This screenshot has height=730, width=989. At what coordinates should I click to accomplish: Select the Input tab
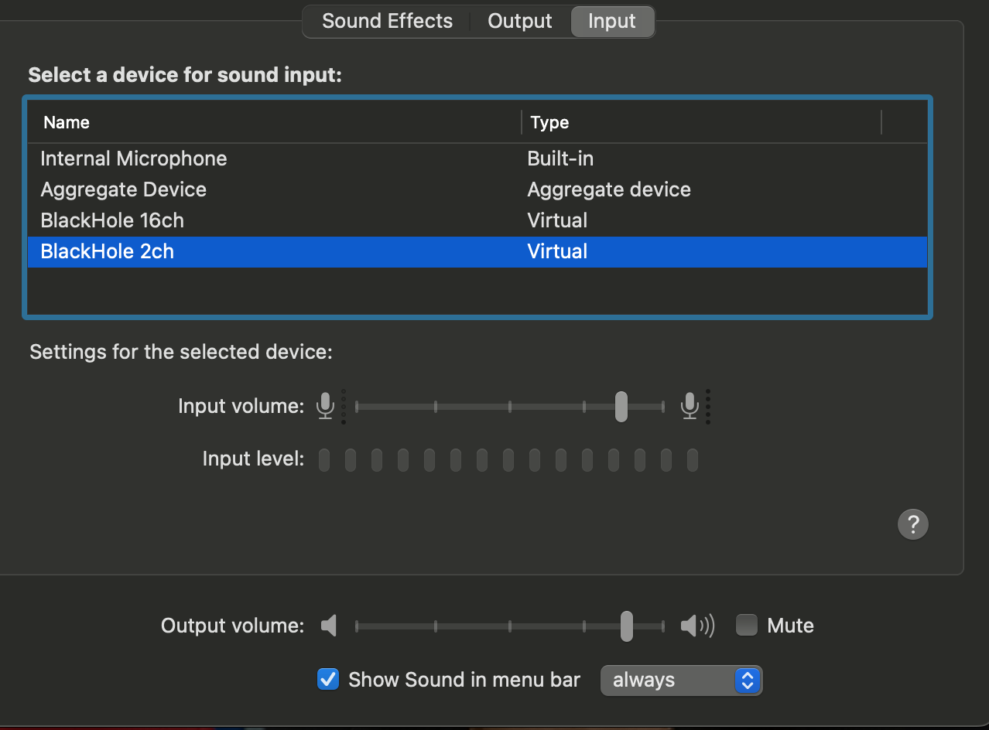point(612,22)
